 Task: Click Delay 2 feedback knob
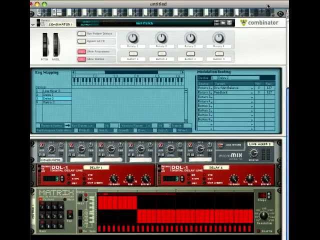pos(234,178)
